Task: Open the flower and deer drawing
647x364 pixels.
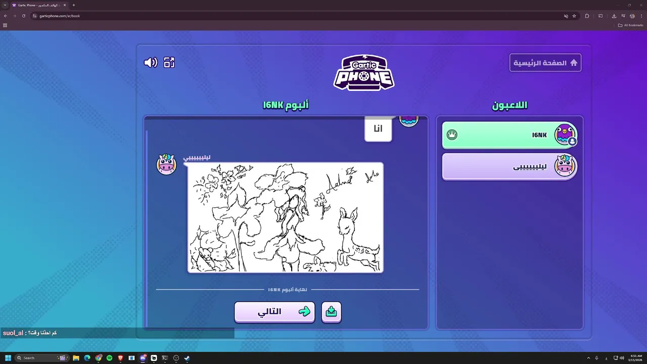Action: click(x=286, y=217)
